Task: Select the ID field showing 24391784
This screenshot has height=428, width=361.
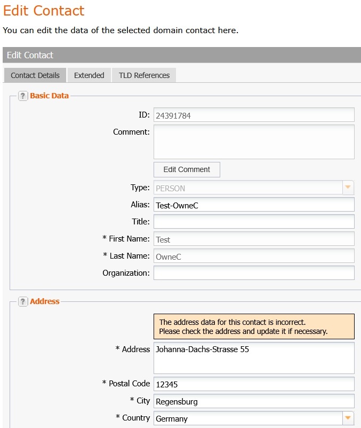Action: (254, 115)
